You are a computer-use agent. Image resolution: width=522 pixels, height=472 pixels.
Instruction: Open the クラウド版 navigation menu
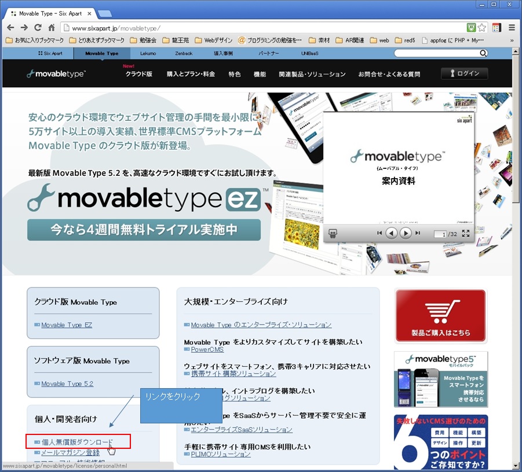[139, 74]
